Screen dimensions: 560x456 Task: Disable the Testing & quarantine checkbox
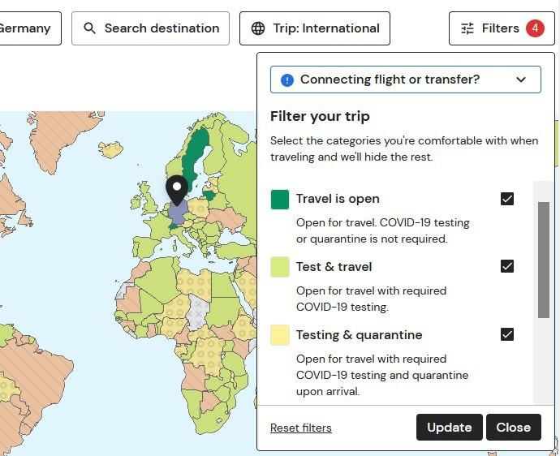(x=507, y=334)
